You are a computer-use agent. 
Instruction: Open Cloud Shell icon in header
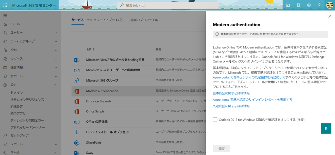(288, 5)
